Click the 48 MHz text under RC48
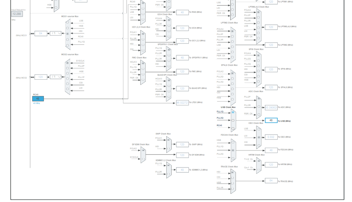The image size is (352, 202). point(37,103)
